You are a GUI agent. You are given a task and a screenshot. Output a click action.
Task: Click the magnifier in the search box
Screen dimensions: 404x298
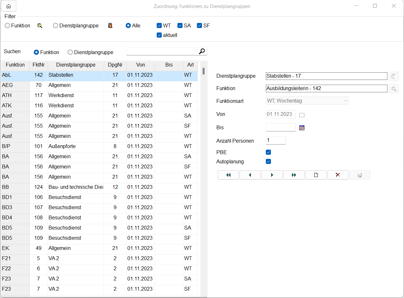pyautogui.click(x=202, y=51)
